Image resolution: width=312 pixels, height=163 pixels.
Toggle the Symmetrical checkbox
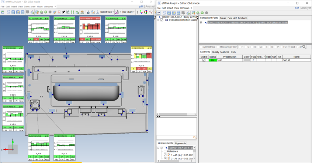(201, 47)
